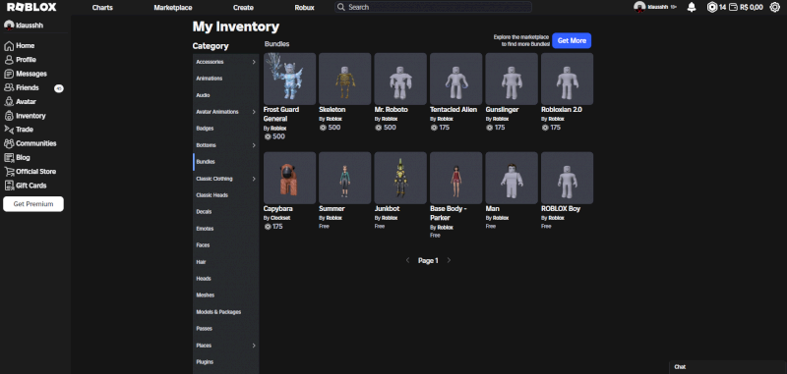
Task: Open the Junkbot bundle thumbnail
Action: [x=400, y=179]
